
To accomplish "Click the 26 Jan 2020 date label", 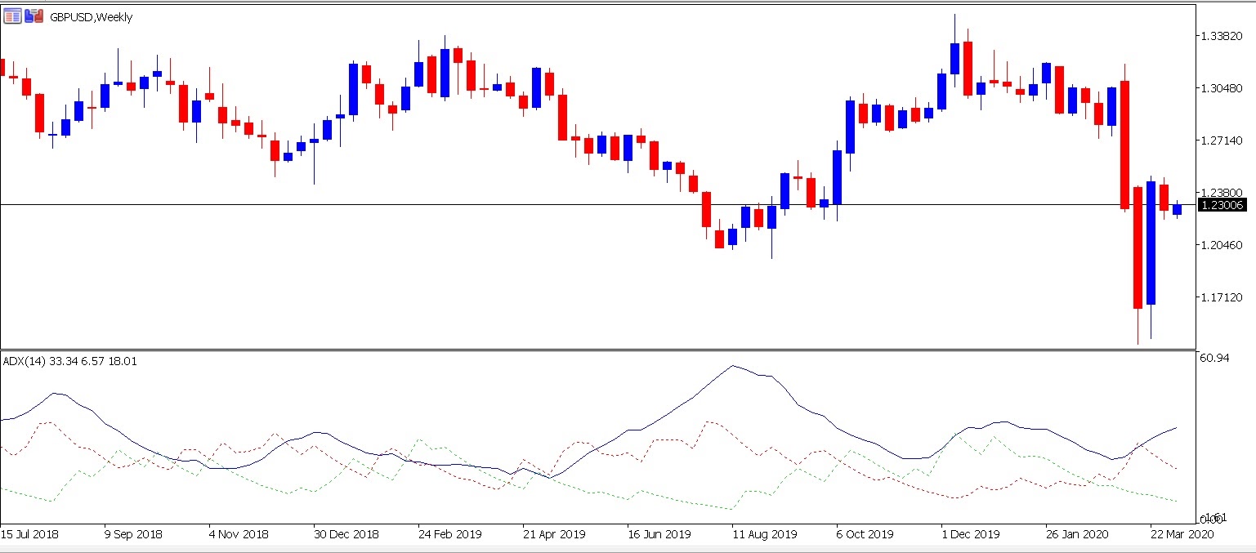I will (1078, 534).
